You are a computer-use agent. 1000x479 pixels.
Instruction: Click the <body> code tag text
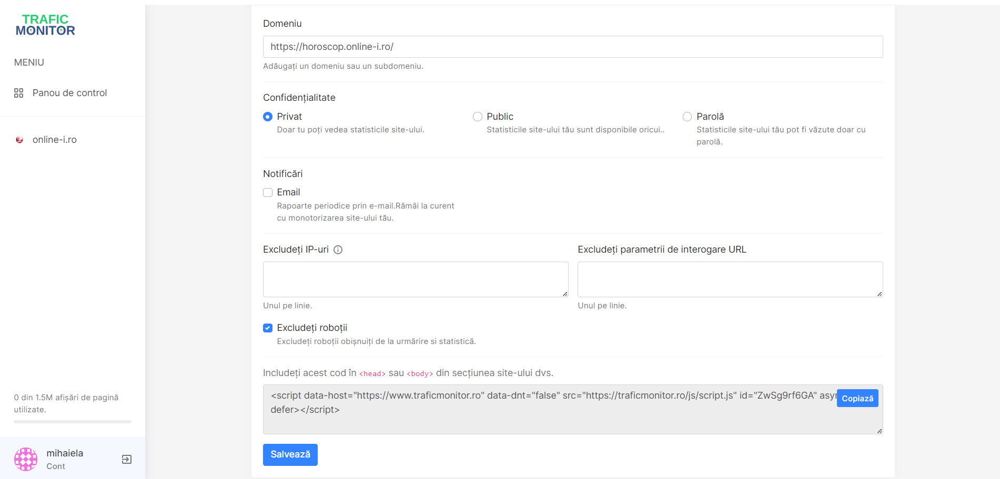[x=420, y=373]
